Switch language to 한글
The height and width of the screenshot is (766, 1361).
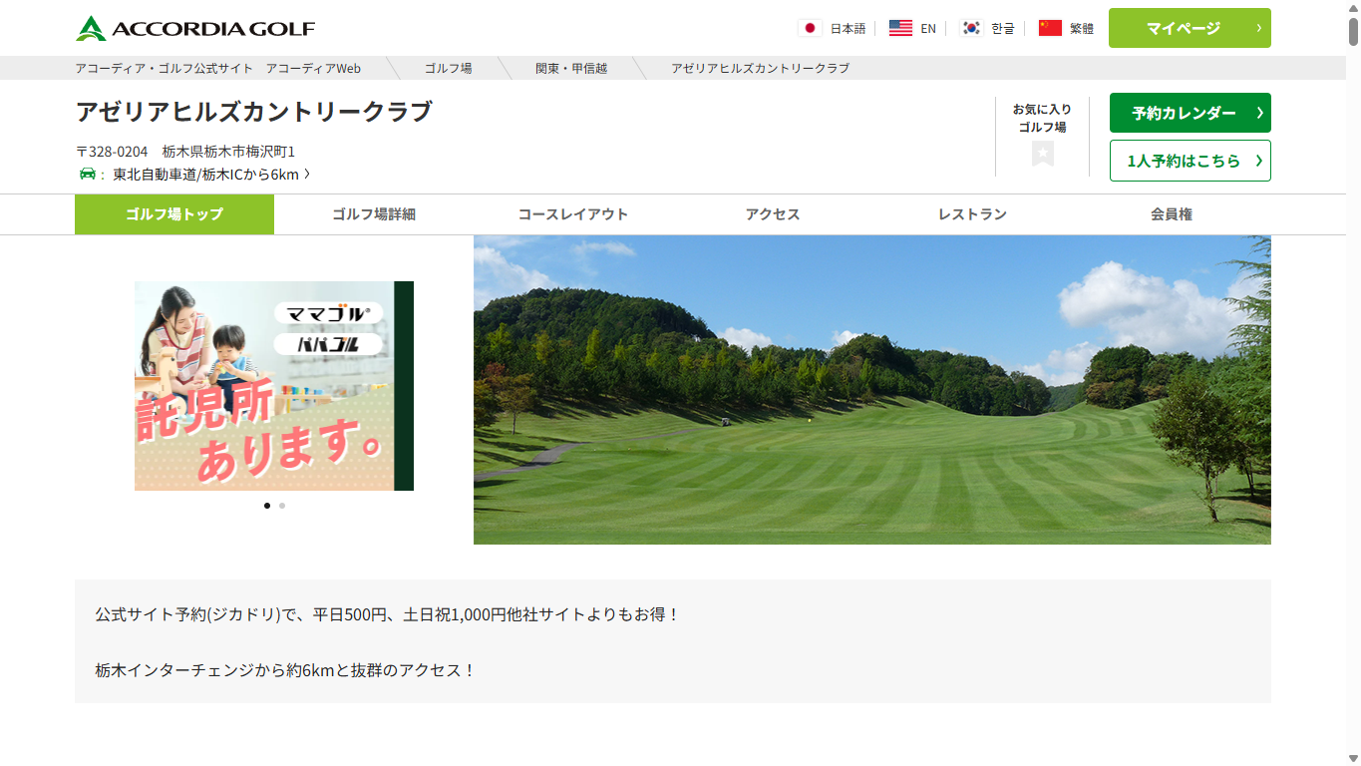[x=1003, y=28]
